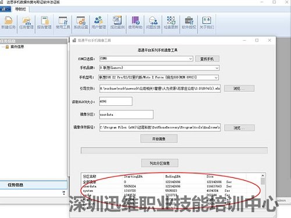Click the StartingLBA column header
Image resolution: width=291 pixels, height=218 pixels.
pyautogui.click(x=133, y=177)
